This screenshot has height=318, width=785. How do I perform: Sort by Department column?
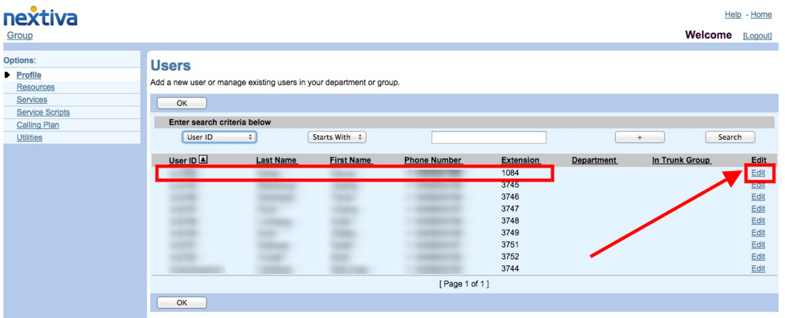[x=595, y=160]
